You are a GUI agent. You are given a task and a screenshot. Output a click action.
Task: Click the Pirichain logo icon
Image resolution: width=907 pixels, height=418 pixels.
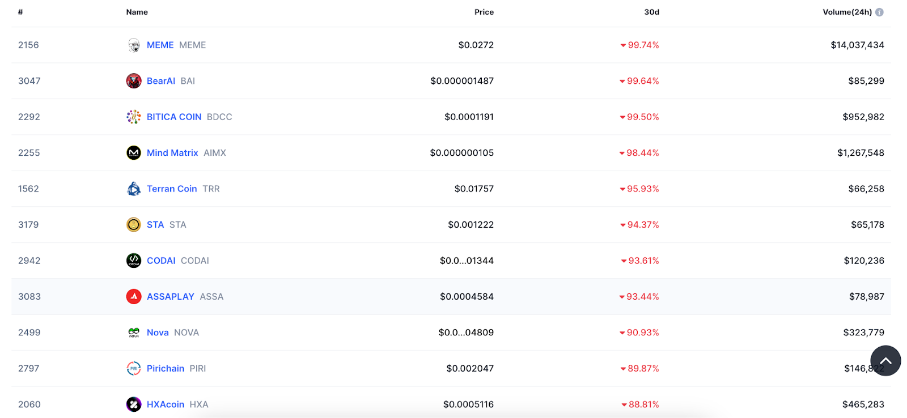134,368
